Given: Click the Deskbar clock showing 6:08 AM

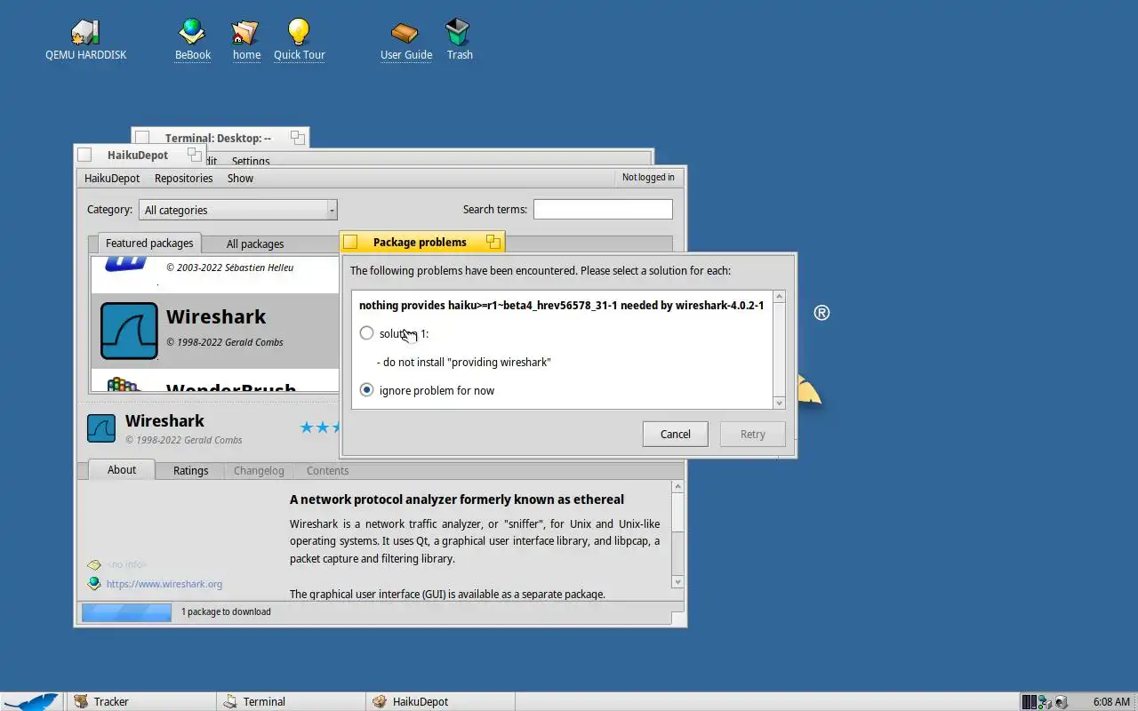Looking at the screenshot, I should pyautogui.click(x=1111, y=702).
